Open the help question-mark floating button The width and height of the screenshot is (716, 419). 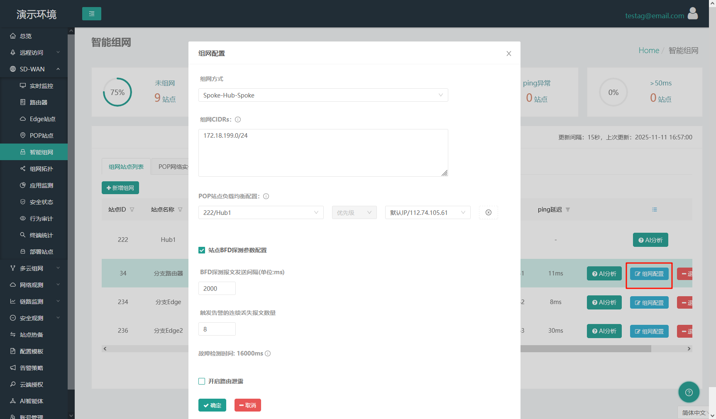click(689, 392)
